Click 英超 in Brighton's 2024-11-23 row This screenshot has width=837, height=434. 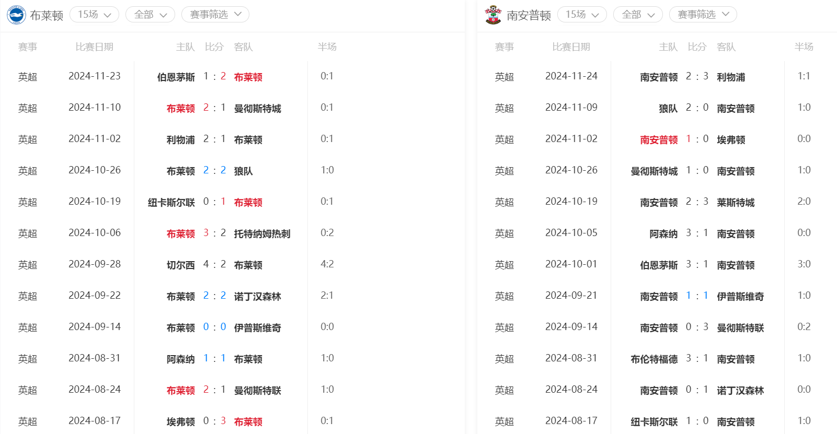(x=28, y=77)
